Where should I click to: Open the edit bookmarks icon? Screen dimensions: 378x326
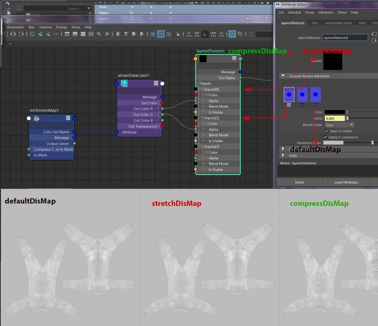126,34
